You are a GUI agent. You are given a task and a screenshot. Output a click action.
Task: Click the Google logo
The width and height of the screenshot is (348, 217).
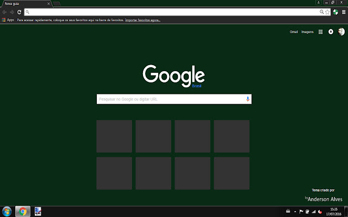coord(174,76)
